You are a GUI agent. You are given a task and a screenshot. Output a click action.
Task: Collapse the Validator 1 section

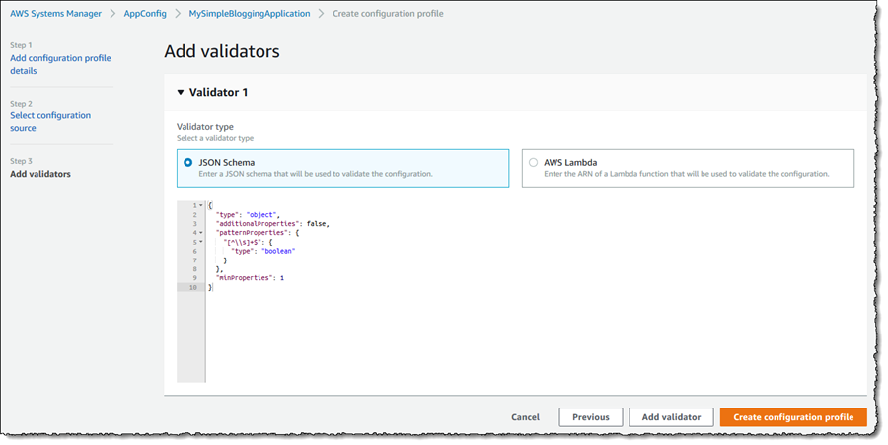(x=181, y=93)
